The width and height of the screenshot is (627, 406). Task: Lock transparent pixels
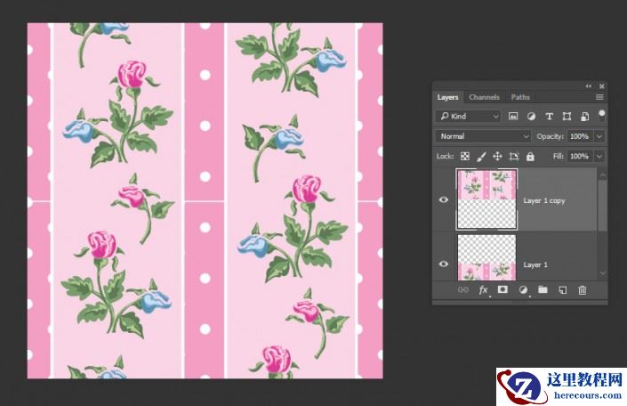click(x=464, y=156)
